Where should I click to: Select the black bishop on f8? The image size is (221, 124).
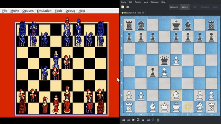click(x=188, y=25)
